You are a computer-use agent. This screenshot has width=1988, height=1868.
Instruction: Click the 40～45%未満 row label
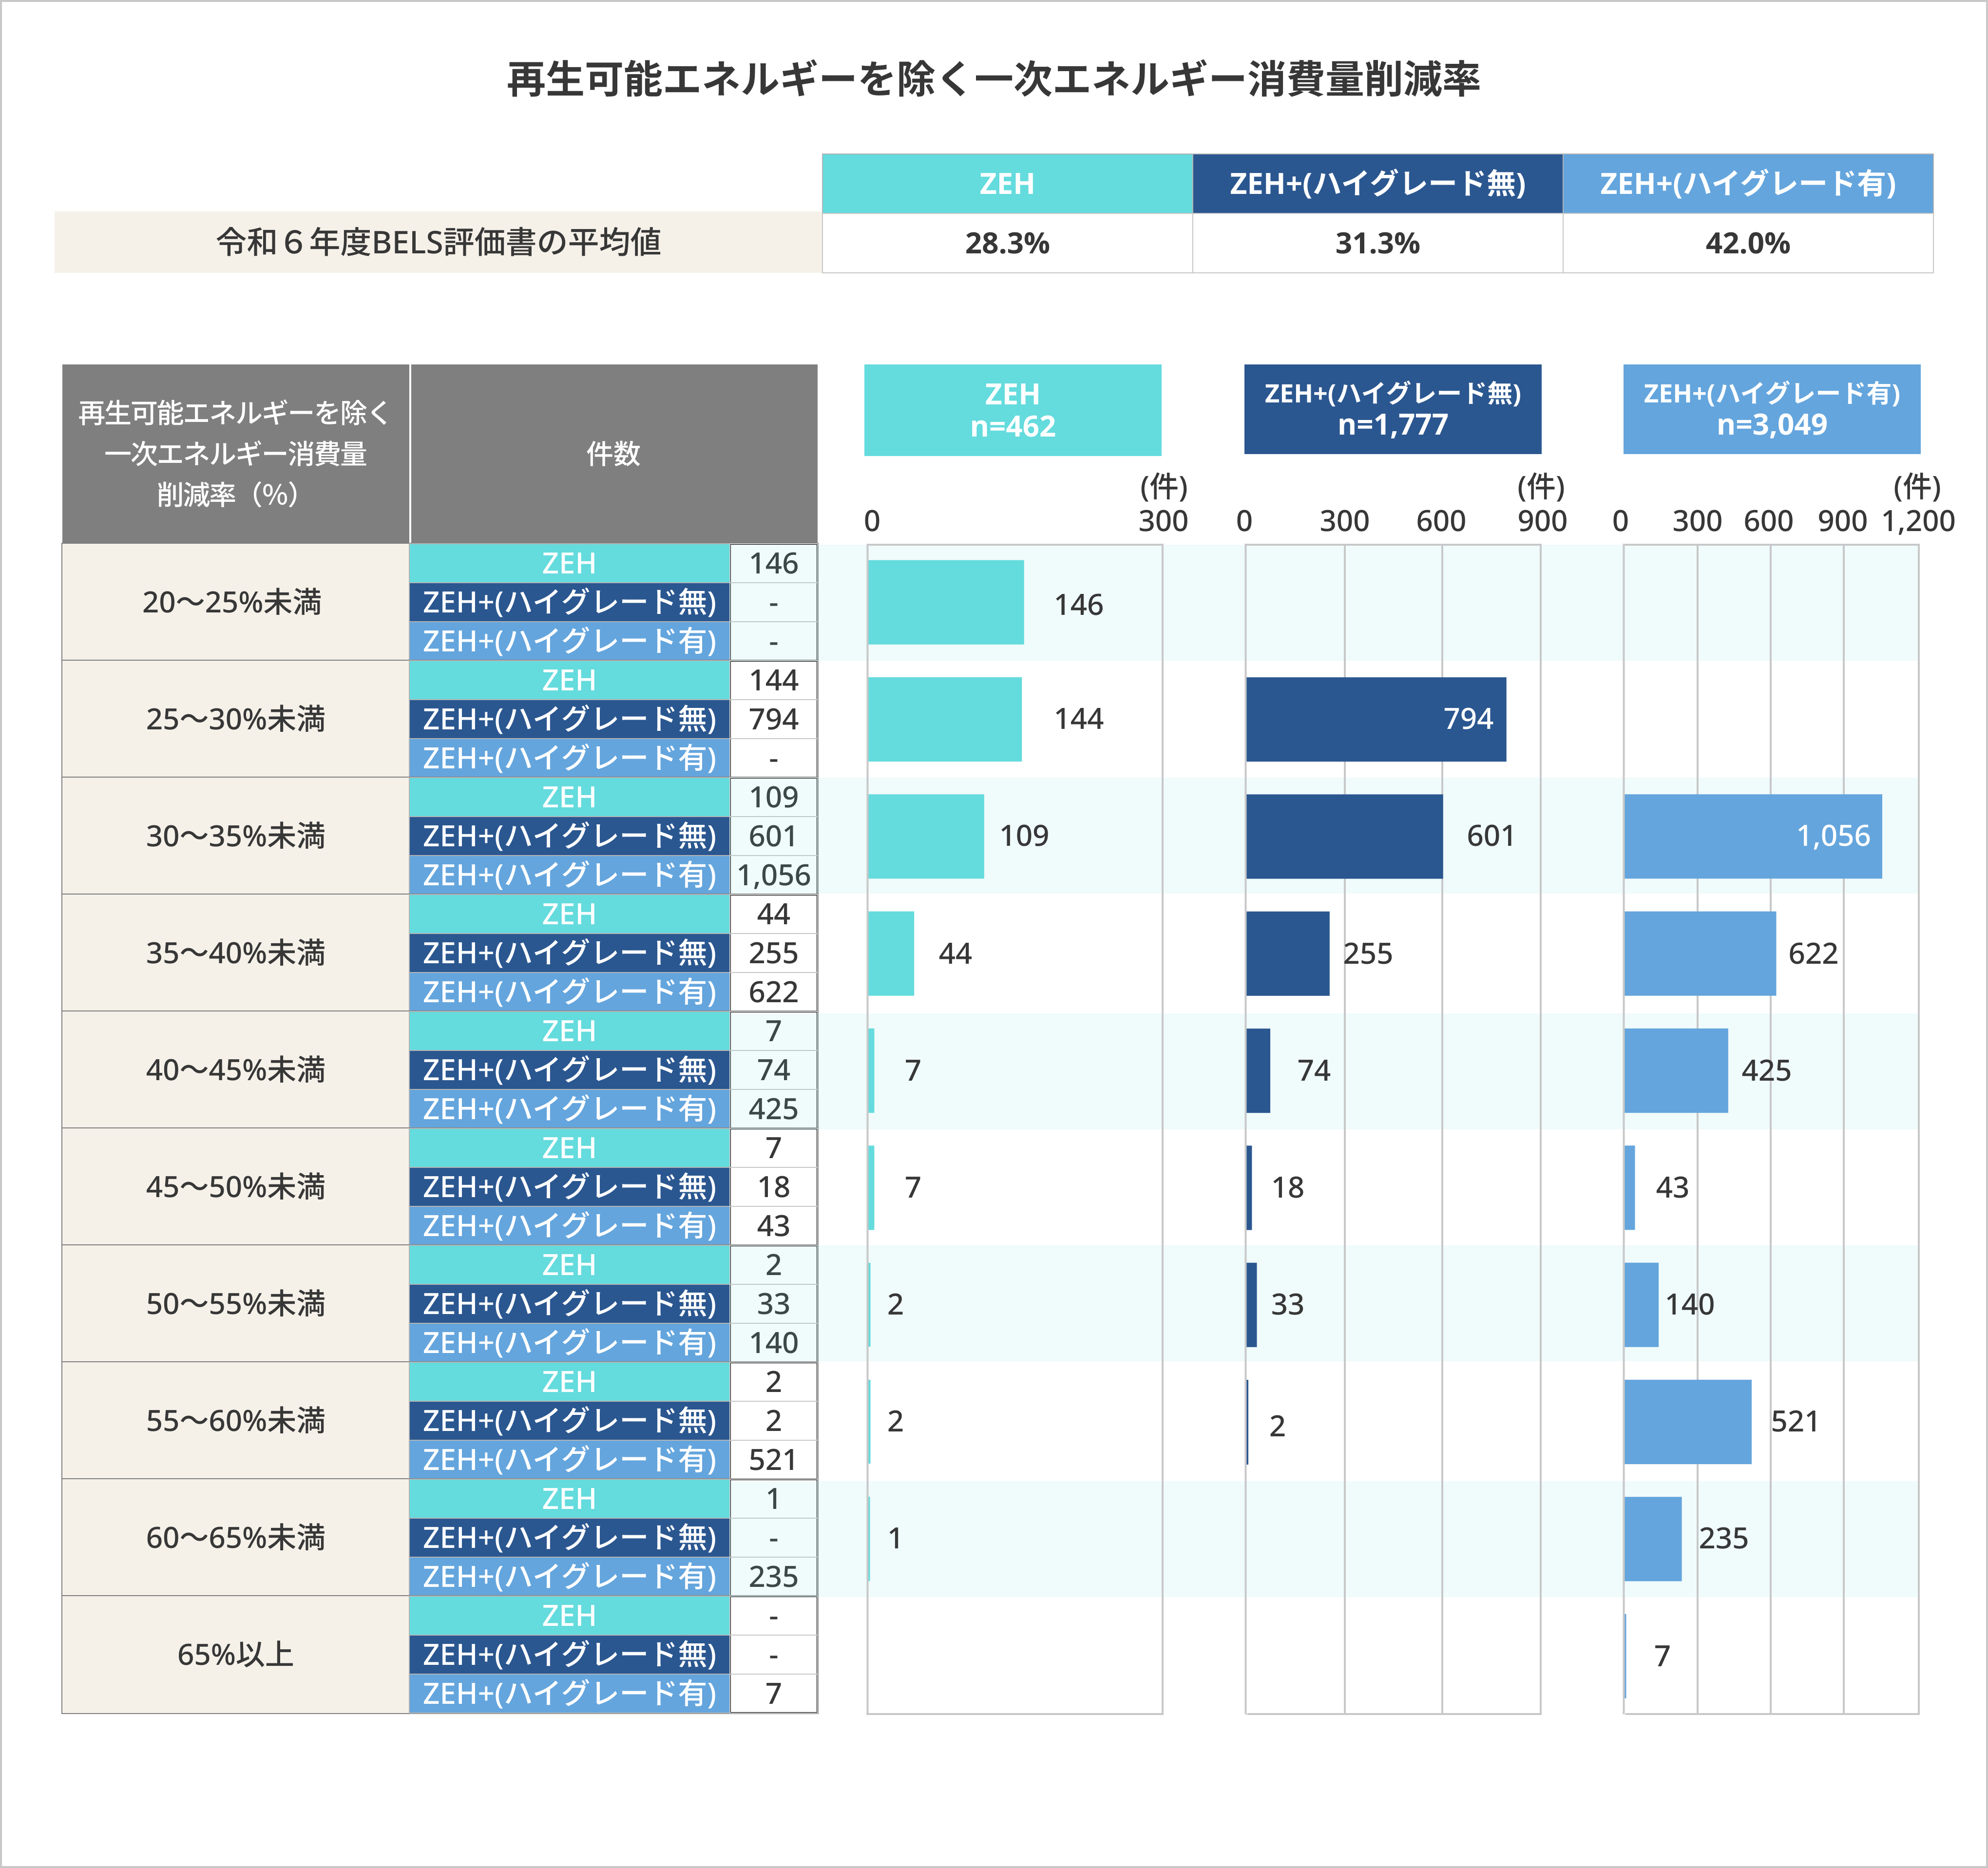[x=234, y=1070]
